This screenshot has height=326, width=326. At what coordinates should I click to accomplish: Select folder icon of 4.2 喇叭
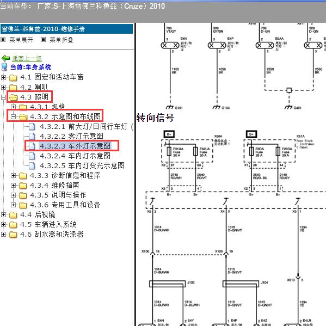(x=13, y=87)
